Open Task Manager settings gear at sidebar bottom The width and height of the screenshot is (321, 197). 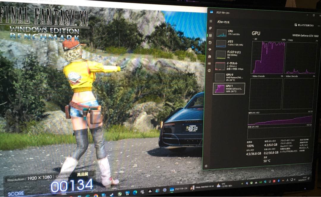[206, 166]
